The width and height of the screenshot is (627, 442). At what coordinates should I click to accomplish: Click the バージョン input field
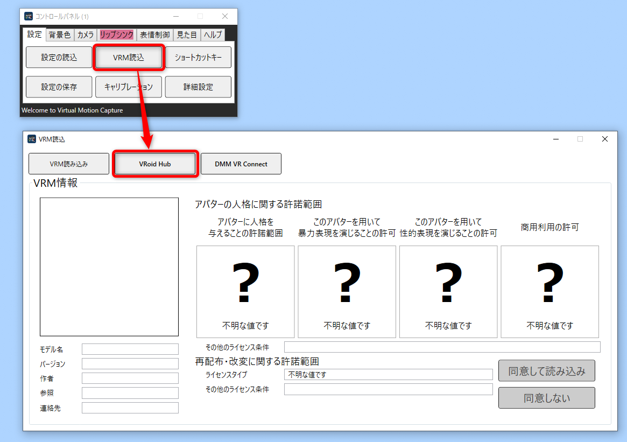(130, 363)
